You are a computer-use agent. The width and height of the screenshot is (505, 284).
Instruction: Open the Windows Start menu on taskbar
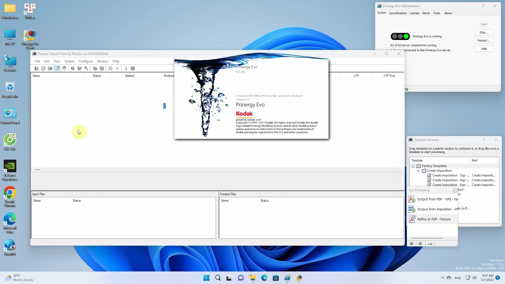pyautogui.click(x=206, y=278)
